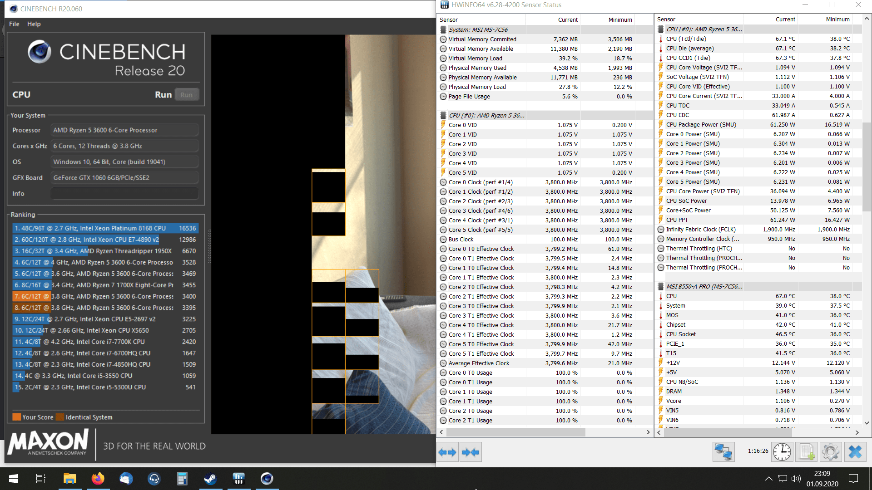Open the Help menu in Cinebench
Screen dimensions: 872x490
(34, 24)
